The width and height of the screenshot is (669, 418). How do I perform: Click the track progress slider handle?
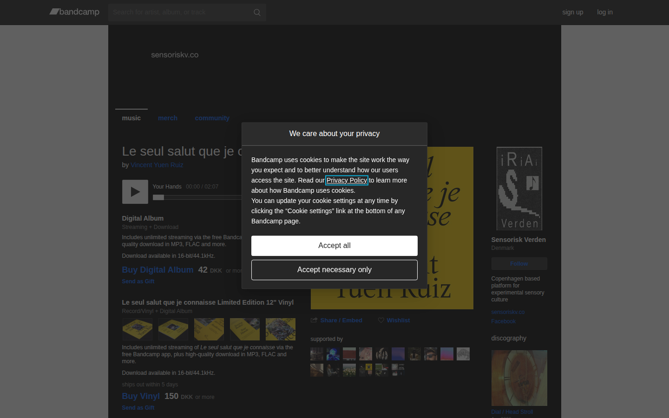point(158,197)
